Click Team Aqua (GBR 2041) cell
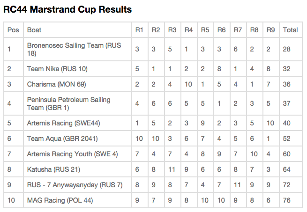 click(x=62, y=139)
